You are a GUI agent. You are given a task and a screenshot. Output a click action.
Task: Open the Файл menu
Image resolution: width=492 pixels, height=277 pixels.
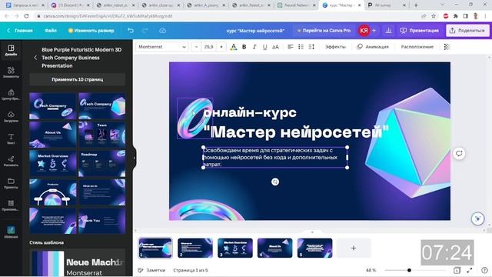point(51,31)
